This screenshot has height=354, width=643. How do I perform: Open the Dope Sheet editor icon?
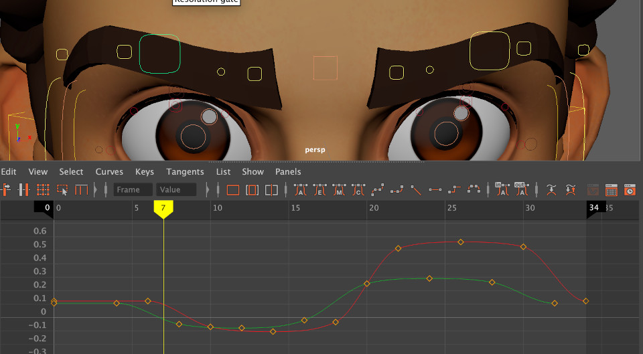(x=611, y=190)
